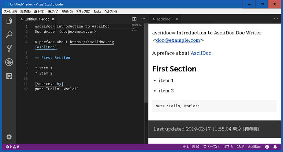Select language mode AsciiDoc in status bar
Viewport: 283px width, 152px height.
pos(254,147)
